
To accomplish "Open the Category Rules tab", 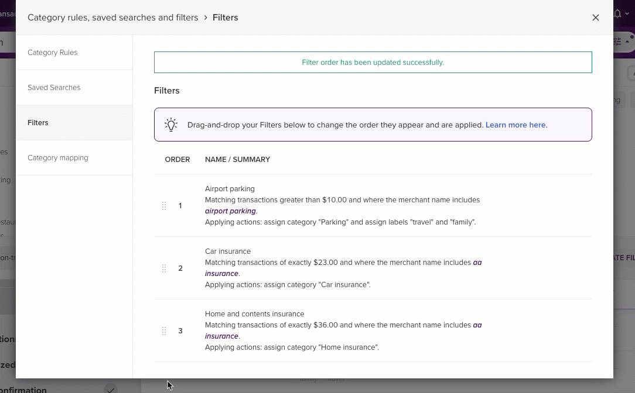I will [53, 53].
